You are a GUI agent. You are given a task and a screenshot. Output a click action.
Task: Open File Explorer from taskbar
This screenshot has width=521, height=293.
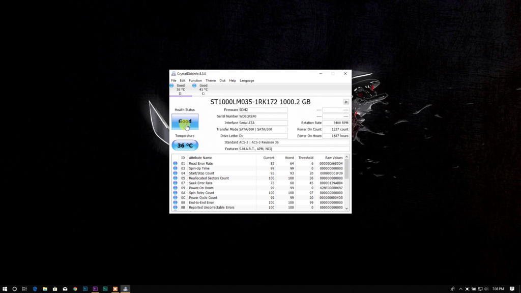45,289
